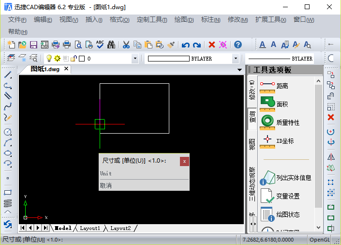Select the Ellipse drawing tool

tap(8, 153)
